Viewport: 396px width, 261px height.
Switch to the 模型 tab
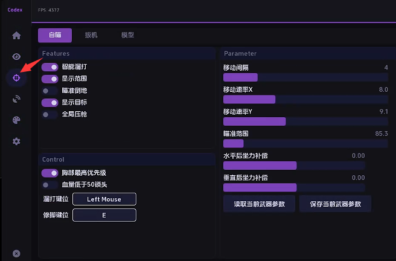(127, 36)
